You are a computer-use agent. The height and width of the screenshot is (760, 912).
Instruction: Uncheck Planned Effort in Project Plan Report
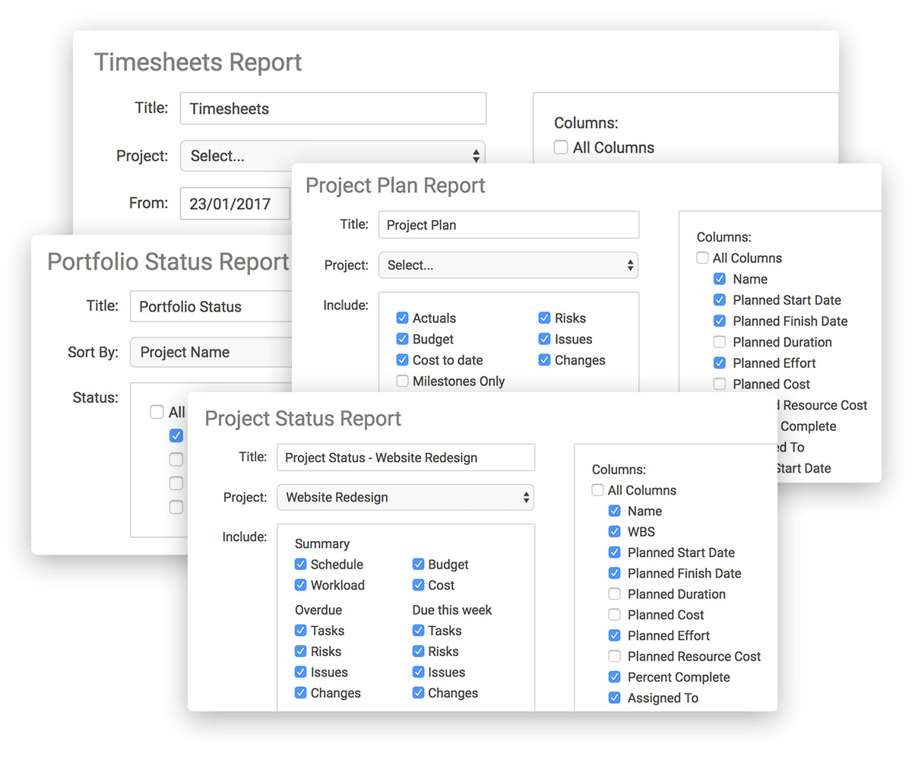(720, 363)
